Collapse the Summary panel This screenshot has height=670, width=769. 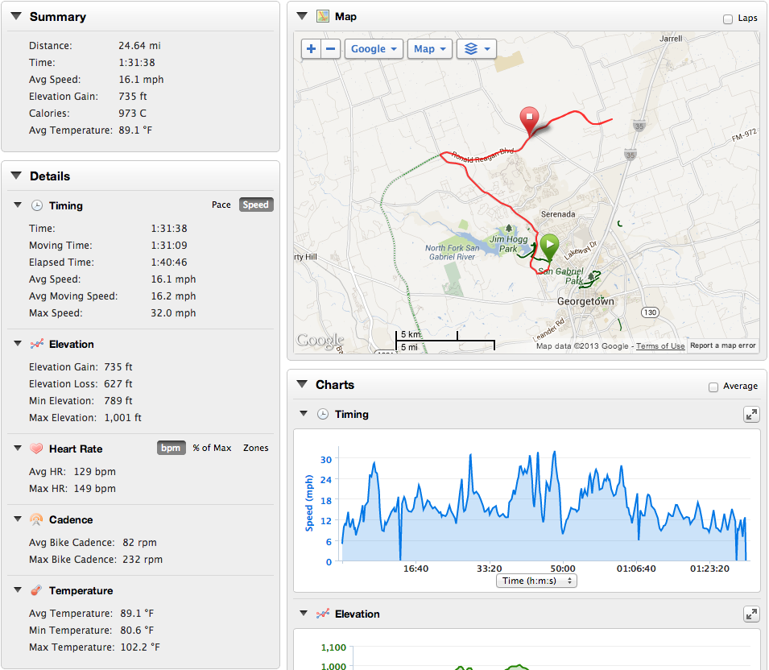click(x=16, y=17)
